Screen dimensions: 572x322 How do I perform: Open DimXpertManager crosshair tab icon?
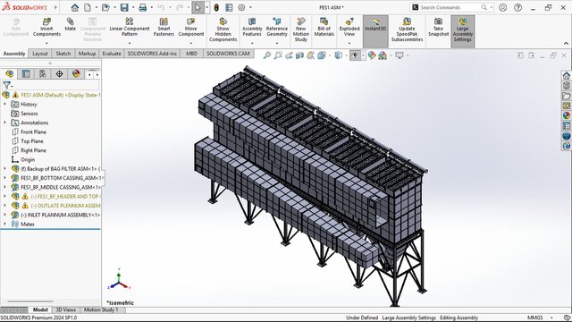pyautogui.click(x=60, y=73)
